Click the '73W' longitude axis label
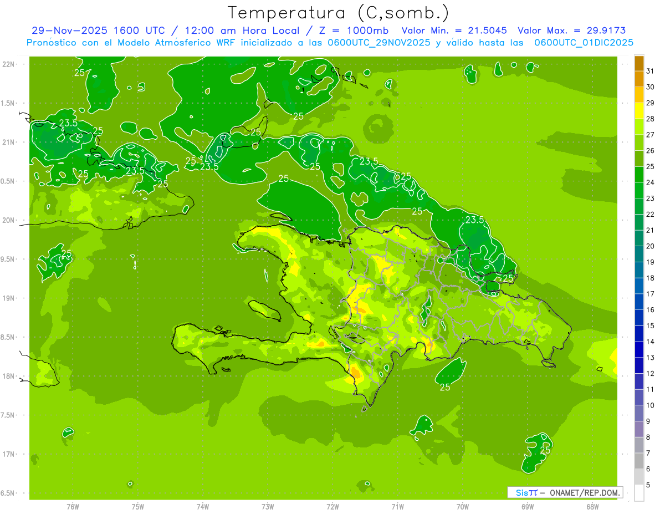This screenshot has height=514, width=665. [x=268, y=507]
